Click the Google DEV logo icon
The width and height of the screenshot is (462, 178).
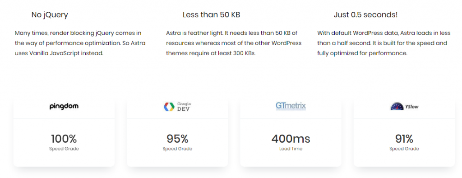[169, 107]
